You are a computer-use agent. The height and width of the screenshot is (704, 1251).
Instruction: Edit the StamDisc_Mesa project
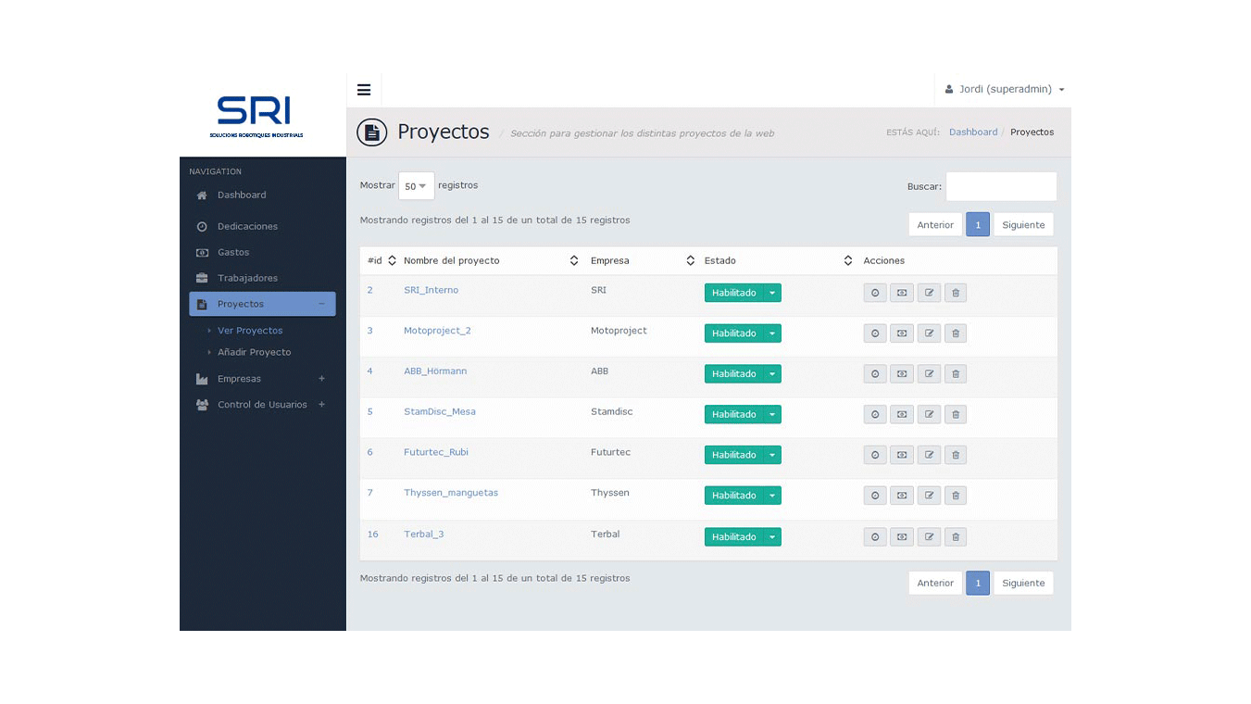(929, 415)
